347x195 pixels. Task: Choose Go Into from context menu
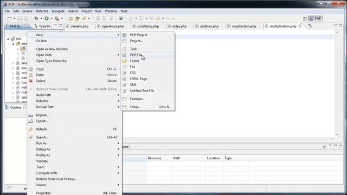(74, 41)
